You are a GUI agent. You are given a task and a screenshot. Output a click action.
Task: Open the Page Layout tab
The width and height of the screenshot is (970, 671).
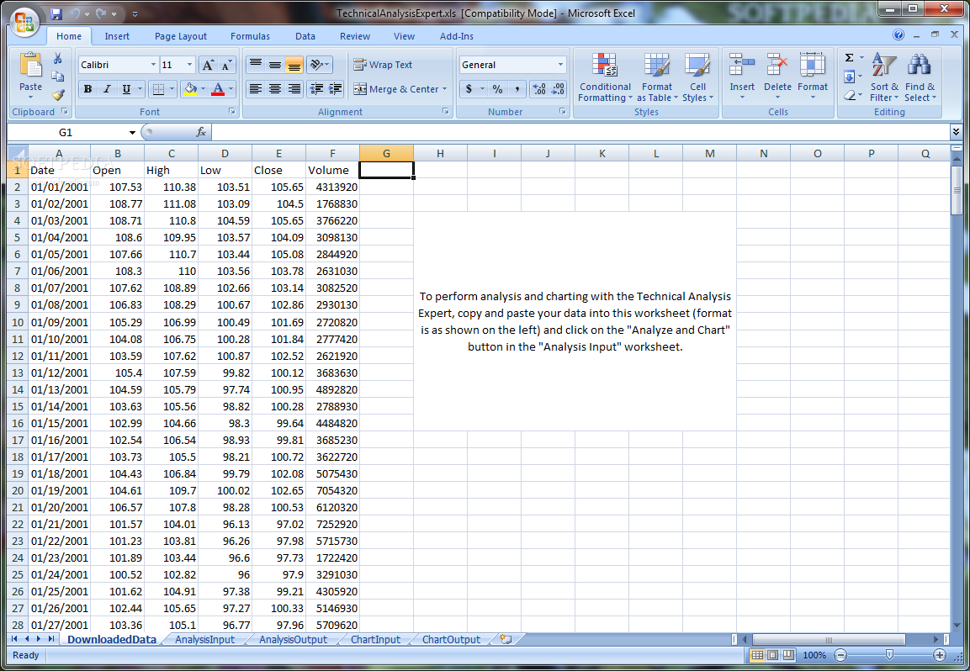[x=181, y=36]
